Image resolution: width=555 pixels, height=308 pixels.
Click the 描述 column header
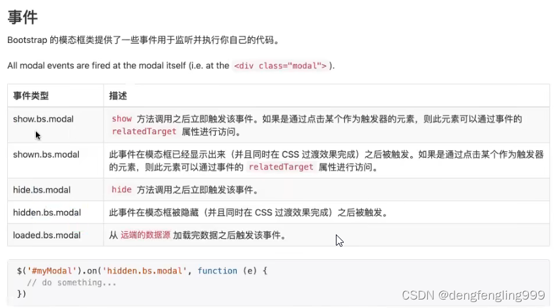point(118,96)
